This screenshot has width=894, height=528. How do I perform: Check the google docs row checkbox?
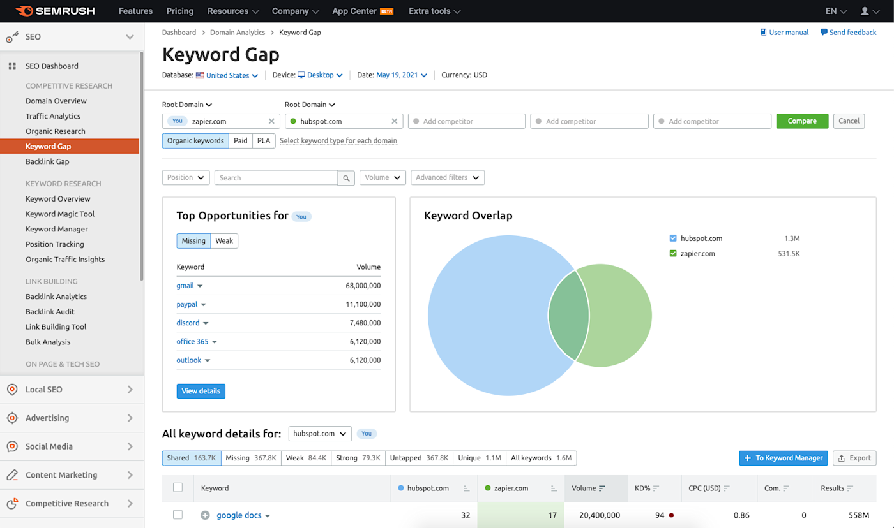click(178, 515)
